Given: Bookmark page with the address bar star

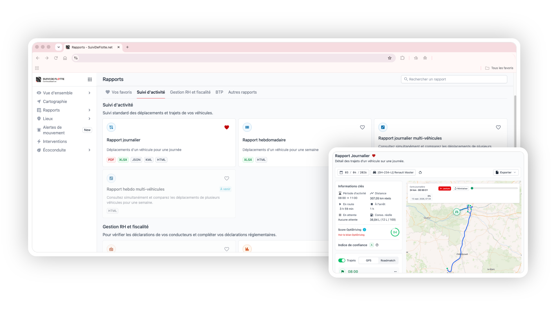Looking at the screenshot, I should pyautogui.click(x=390, y=58).
